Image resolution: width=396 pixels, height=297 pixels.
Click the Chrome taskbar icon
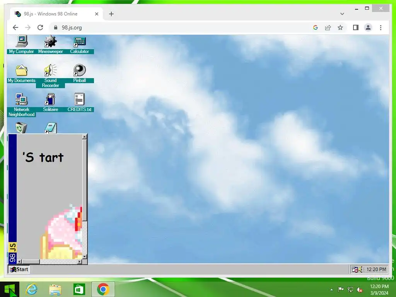pos(103,289)
